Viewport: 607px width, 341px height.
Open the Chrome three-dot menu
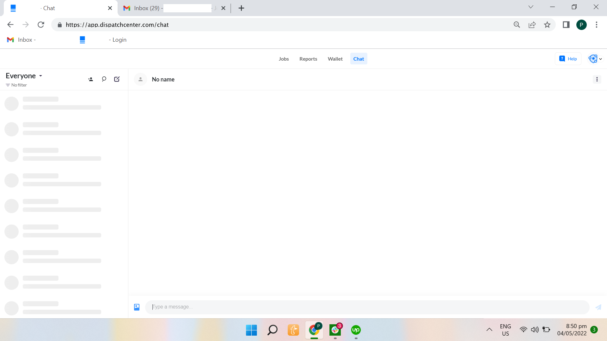pyautogui.click(x=597, y=25)
